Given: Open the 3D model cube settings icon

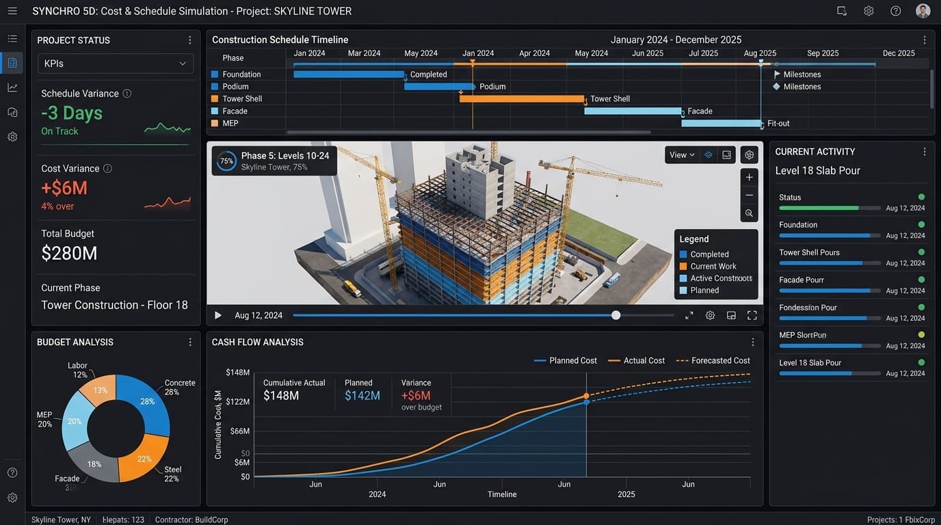Looking at the screenshot, I should point(750,155).
